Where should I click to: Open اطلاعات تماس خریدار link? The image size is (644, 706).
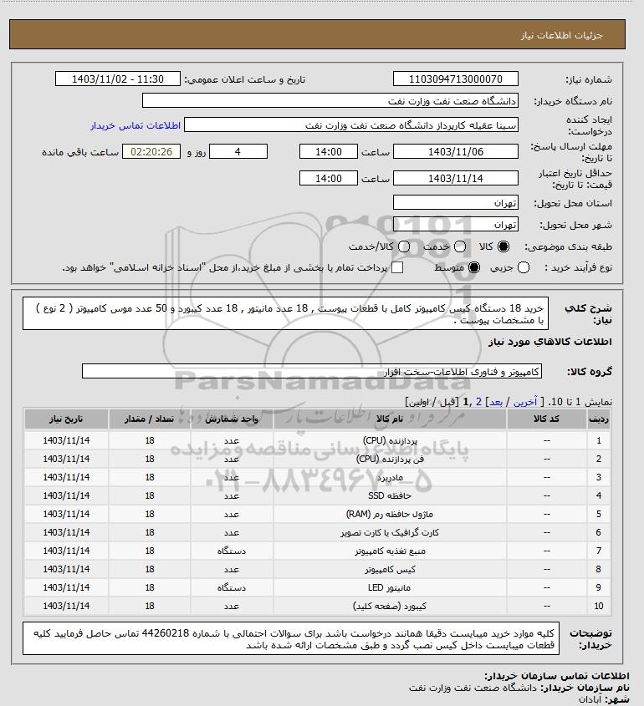pos(135,125)
